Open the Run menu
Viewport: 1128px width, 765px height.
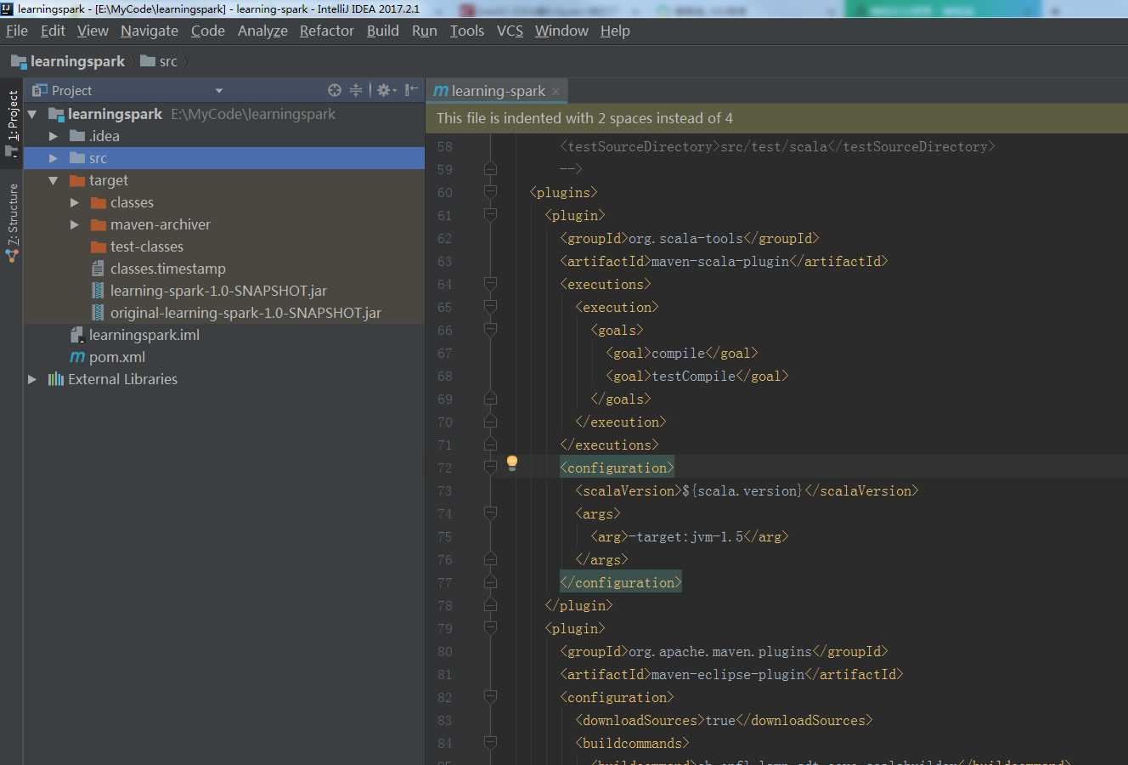pyautogui.click(x=425, y=31)
